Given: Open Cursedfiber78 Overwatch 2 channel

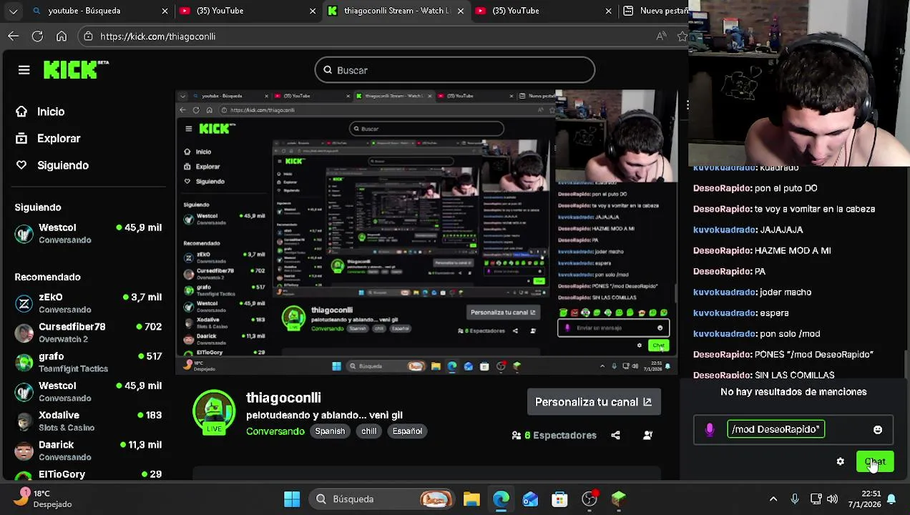Looking at the screenshot, I should [x=89, y=333].
